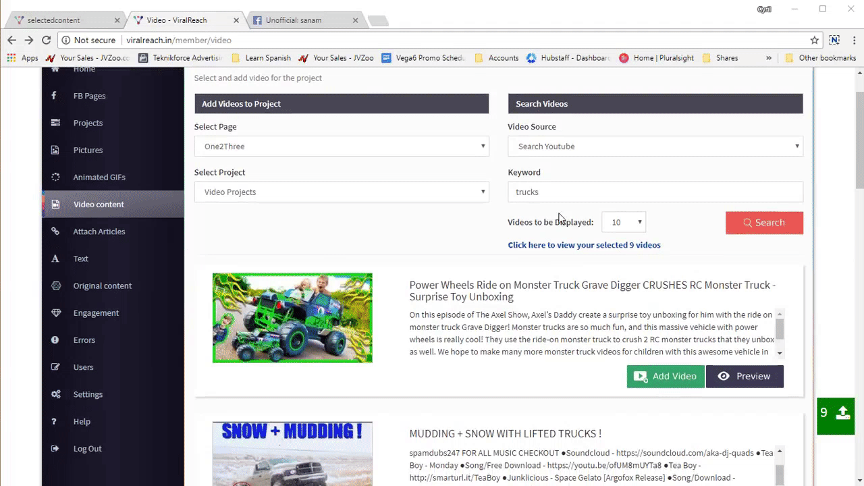Reload the page using browser refresh icon
Screen dimensions: 864x486
click(x=46, y=40)
